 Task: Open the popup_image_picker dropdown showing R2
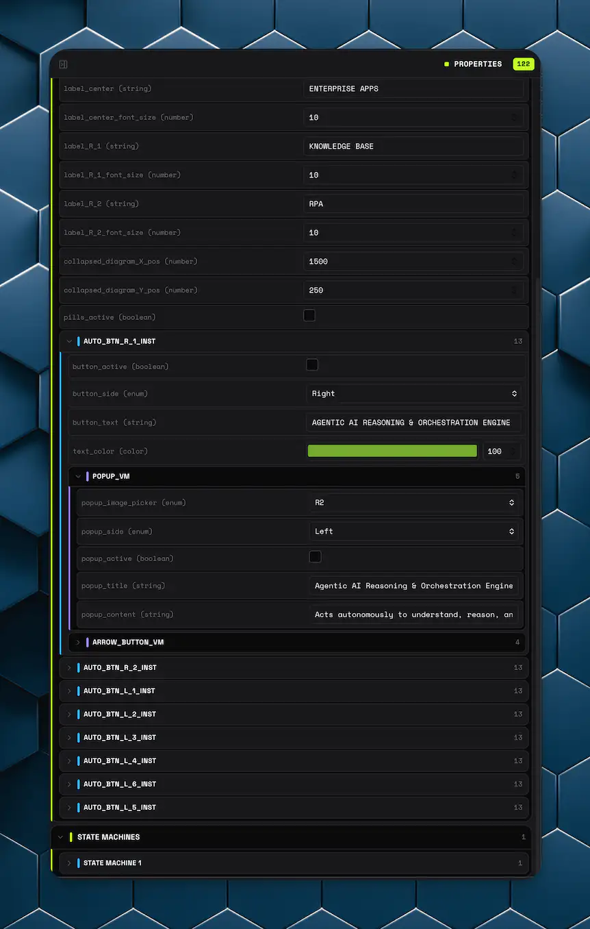click(416, 502)
